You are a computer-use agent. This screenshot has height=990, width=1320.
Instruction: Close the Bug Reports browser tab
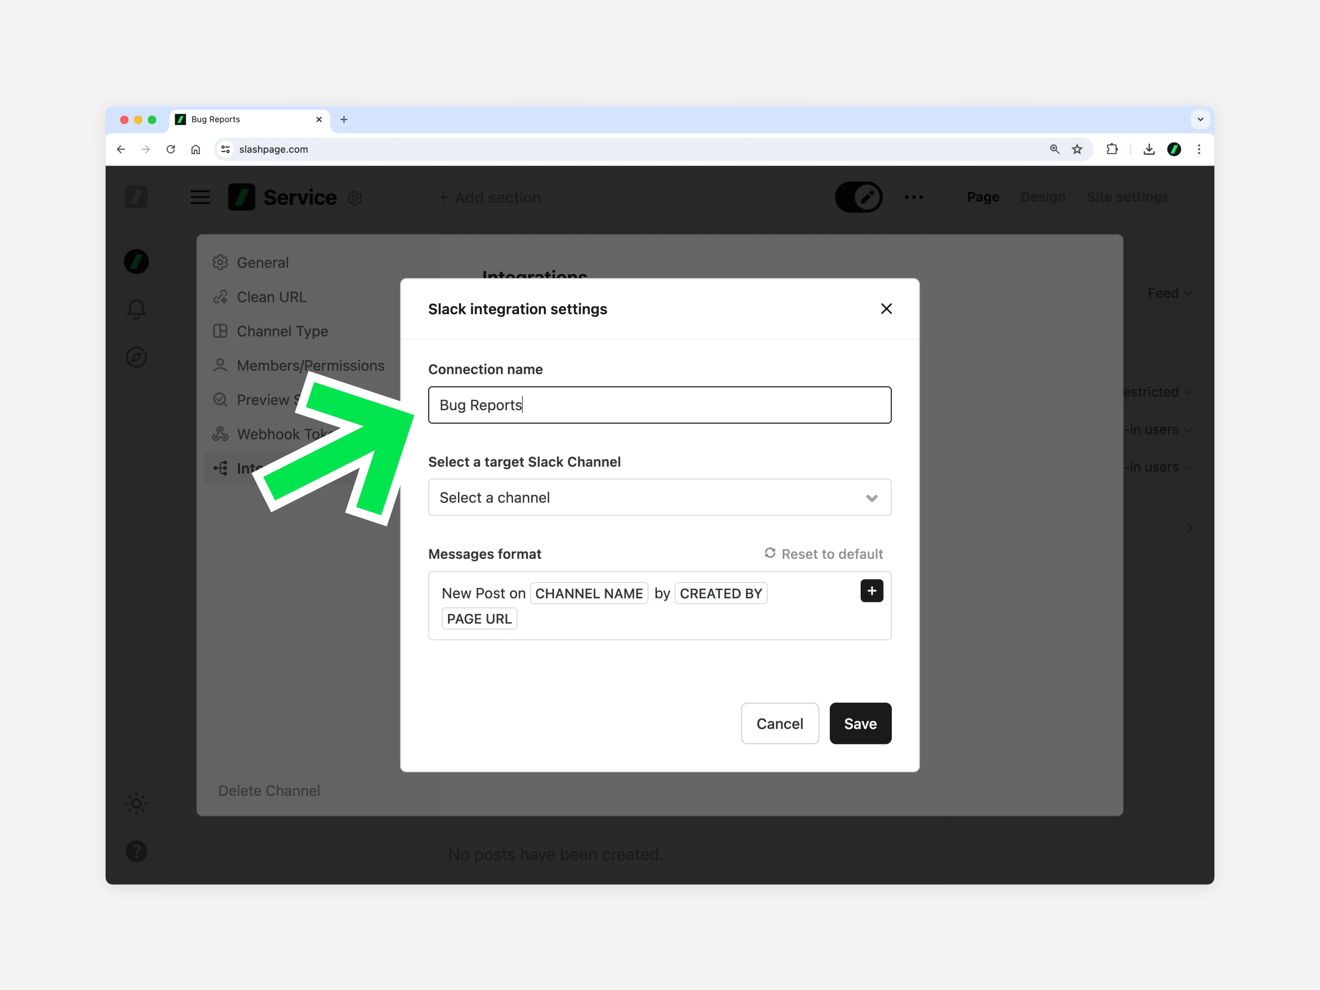pos(319,119)
